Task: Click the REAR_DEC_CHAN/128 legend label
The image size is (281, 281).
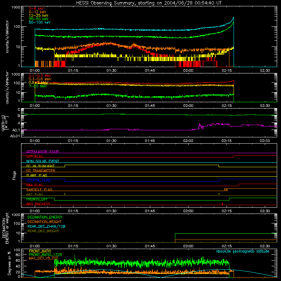Action: 46,226
